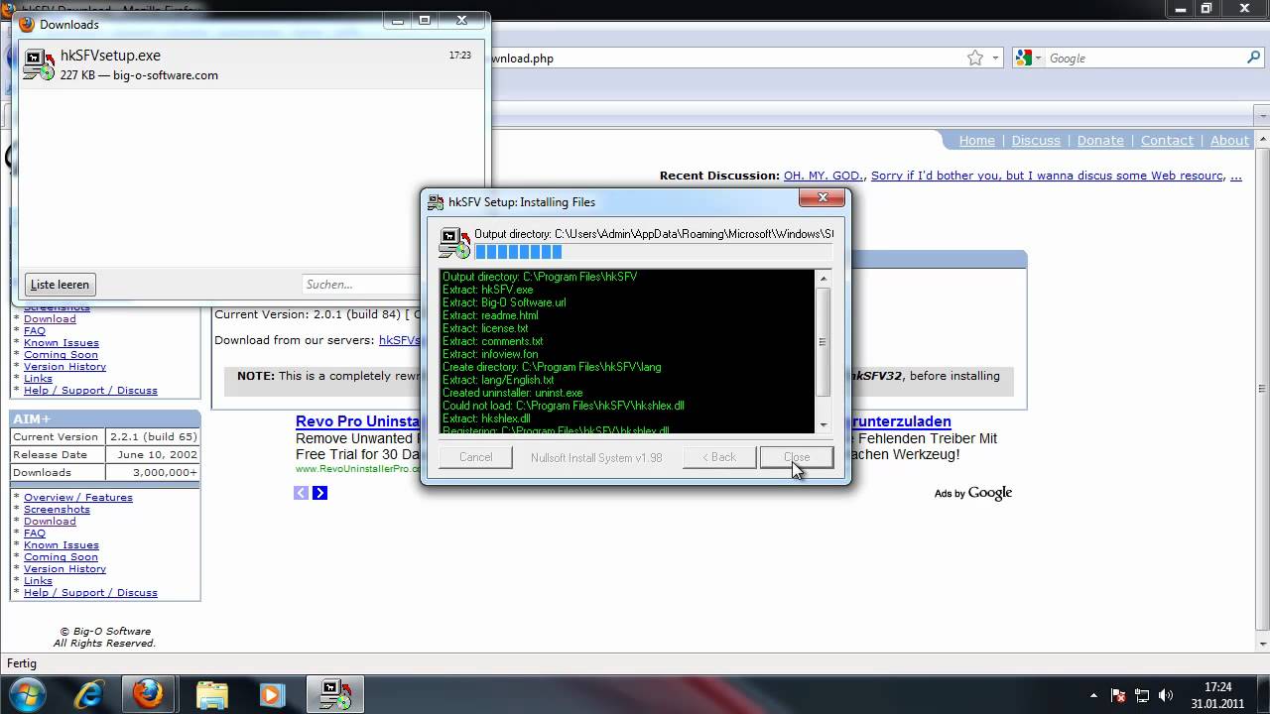The width and height of the screenshot is (1270, 714).
Task: Open the About navigation link
Action: click(x=1229, y=141)
